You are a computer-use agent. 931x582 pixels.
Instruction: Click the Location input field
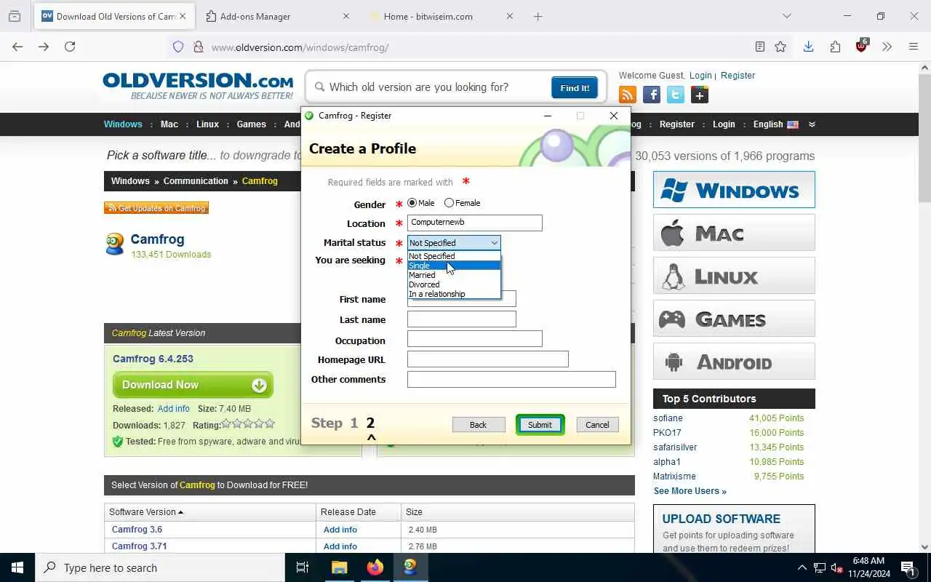click(474, 223)
